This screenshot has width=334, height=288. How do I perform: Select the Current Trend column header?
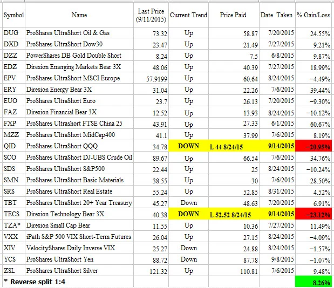point(188,15)
